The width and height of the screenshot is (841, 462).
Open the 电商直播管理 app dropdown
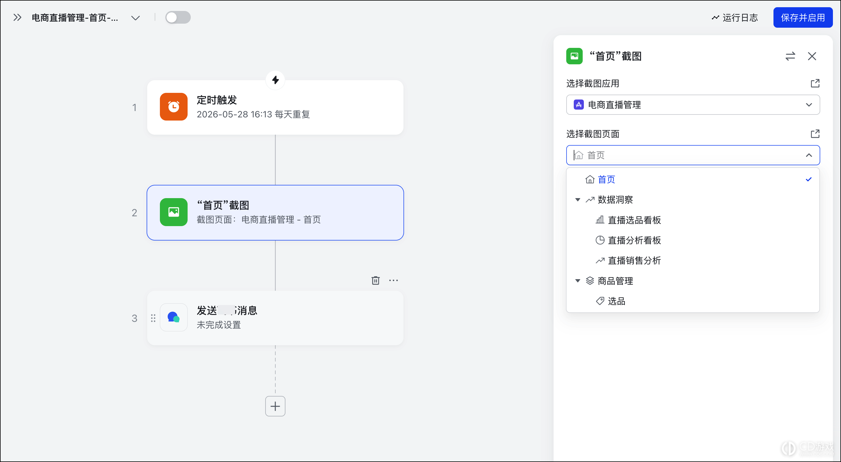(693, 105)
